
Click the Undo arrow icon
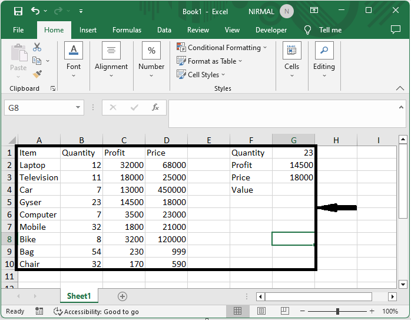pos(36,11)
